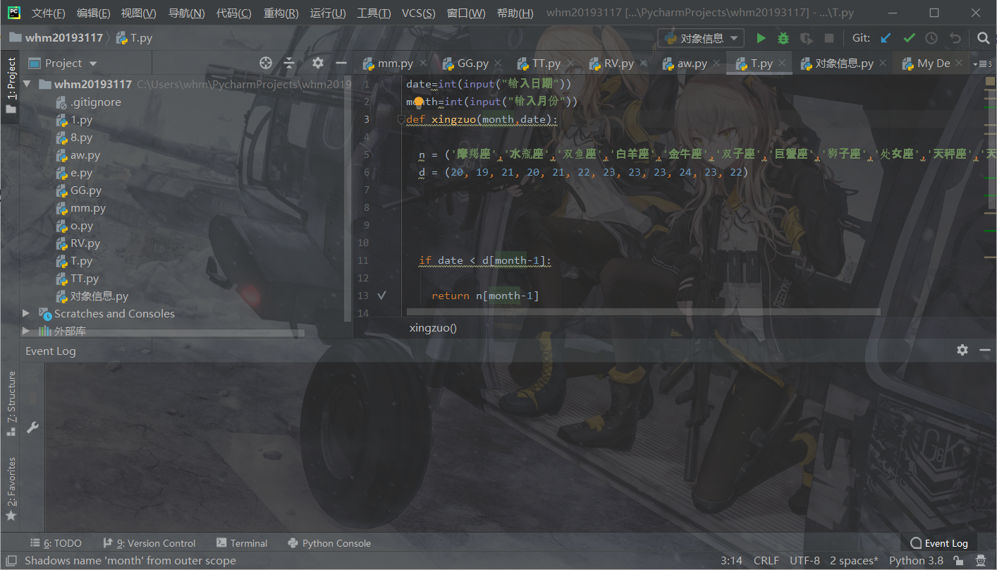
Task: Open Event Log settings gear
Action: (x=962, y=350)
